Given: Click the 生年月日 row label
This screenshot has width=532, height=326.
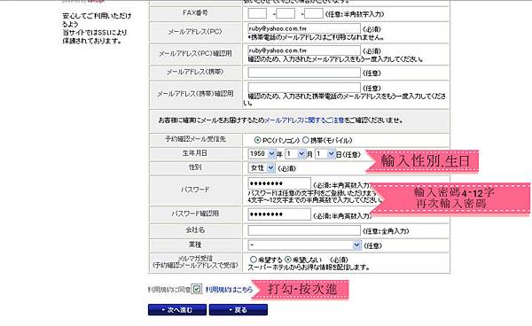Looking at the screenshot, I should pyautogui.click(x=195, y=153).
